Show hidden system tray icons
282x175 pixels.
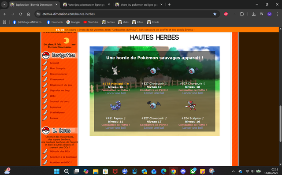(x=233, y=171)
